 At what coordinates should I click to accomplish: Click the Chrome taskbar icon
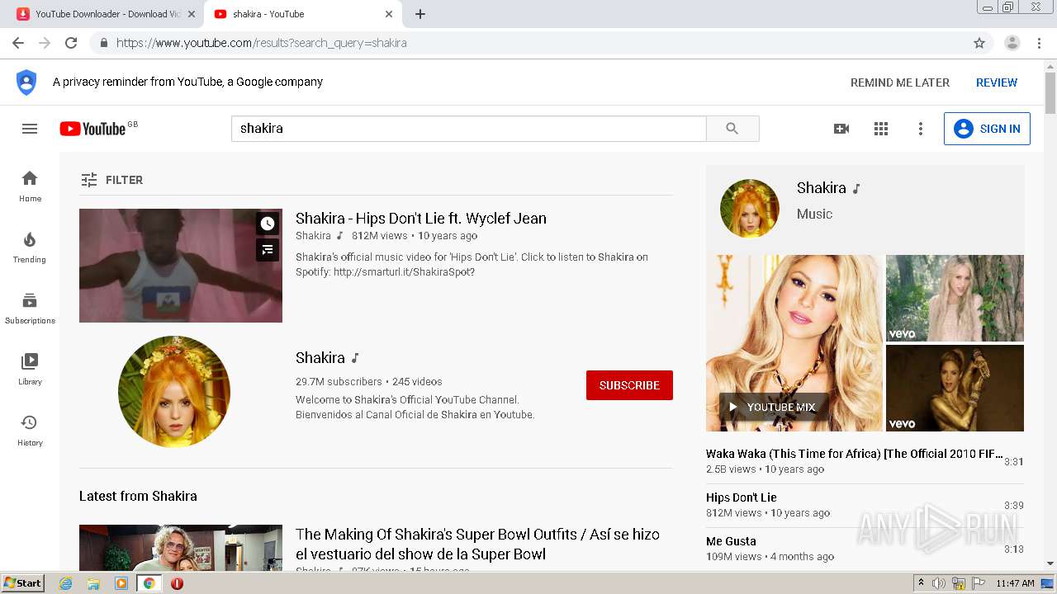pos(149,583)
